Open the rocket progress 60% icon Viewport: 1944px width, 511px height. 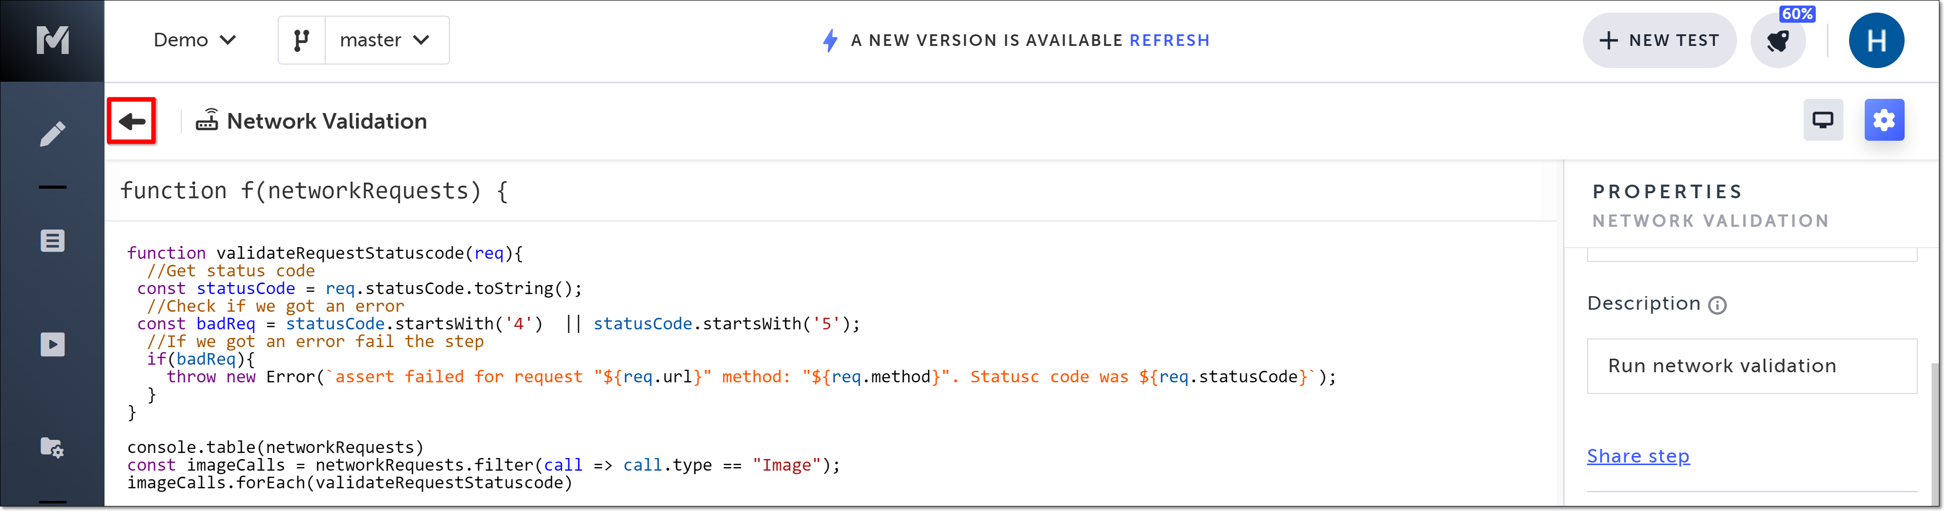click(1778, 41)
